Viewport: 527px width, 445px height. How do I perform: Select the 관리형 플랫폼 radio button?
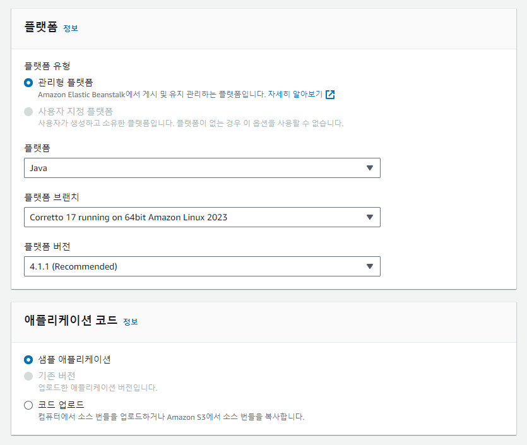[28, 83]
